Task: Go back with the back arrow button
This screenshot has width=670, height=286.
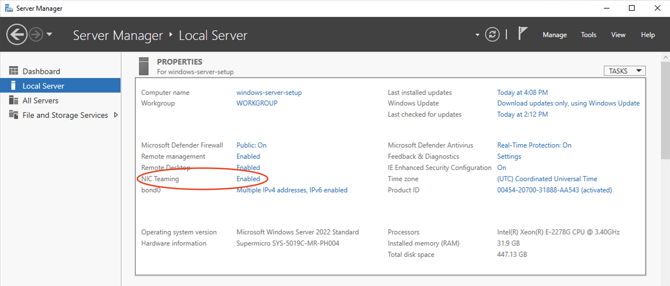Action: tap(17, 34)
